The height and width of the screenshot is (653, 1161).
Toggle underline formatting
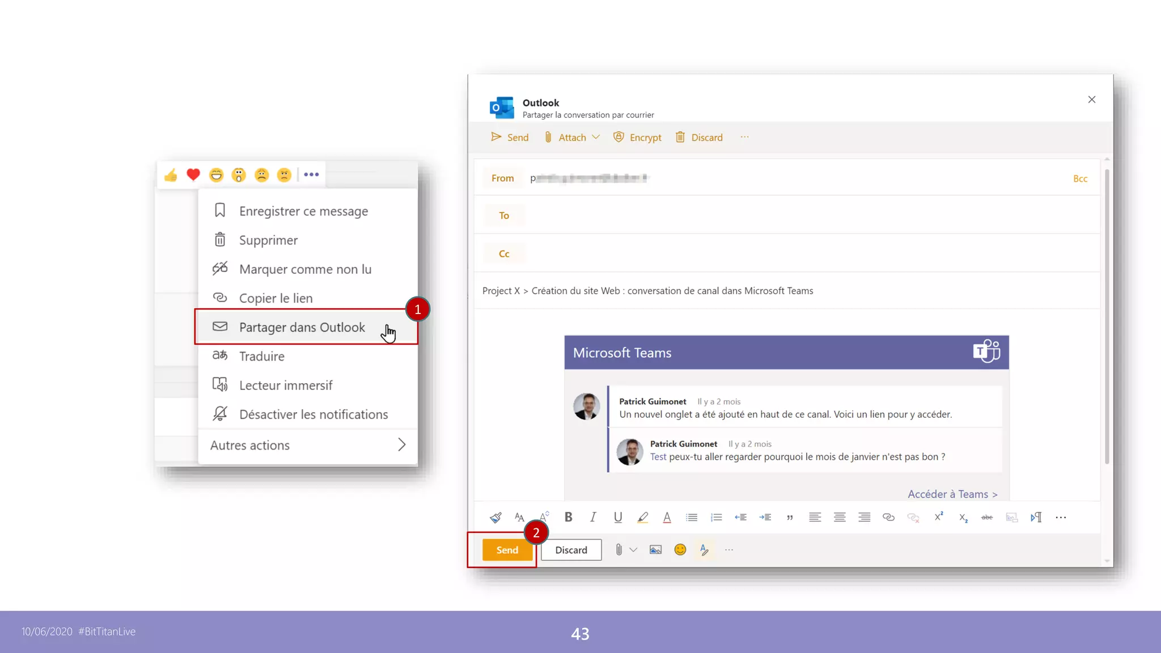[x=618, y=517]
